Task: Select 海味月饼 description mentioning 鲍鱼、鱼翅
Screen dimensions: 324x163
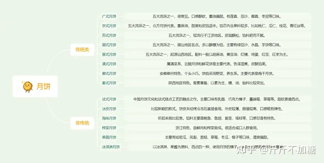Action: coord(218,118)
